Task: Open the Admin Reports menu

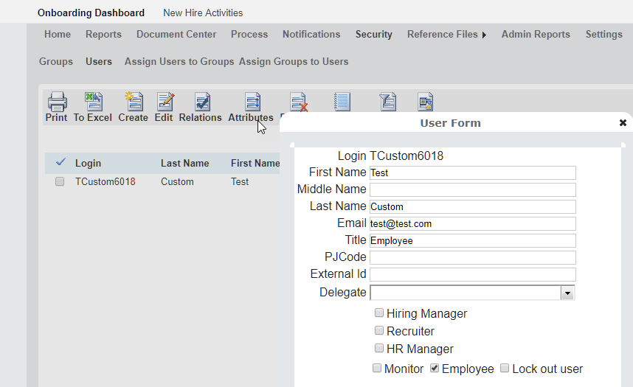Action: coord(536,35)
